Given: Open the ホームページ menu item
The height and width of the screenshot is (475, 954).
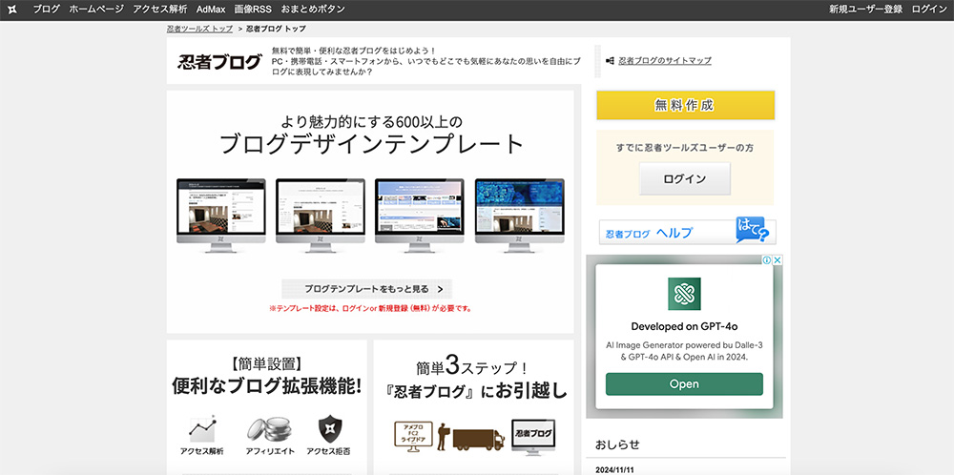Looking at the screenshot, I should tap(96, 10).
